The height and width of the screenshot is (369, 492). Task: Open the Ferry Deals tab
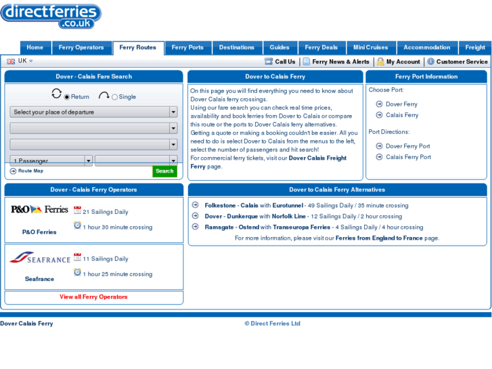tap(321, 48)
